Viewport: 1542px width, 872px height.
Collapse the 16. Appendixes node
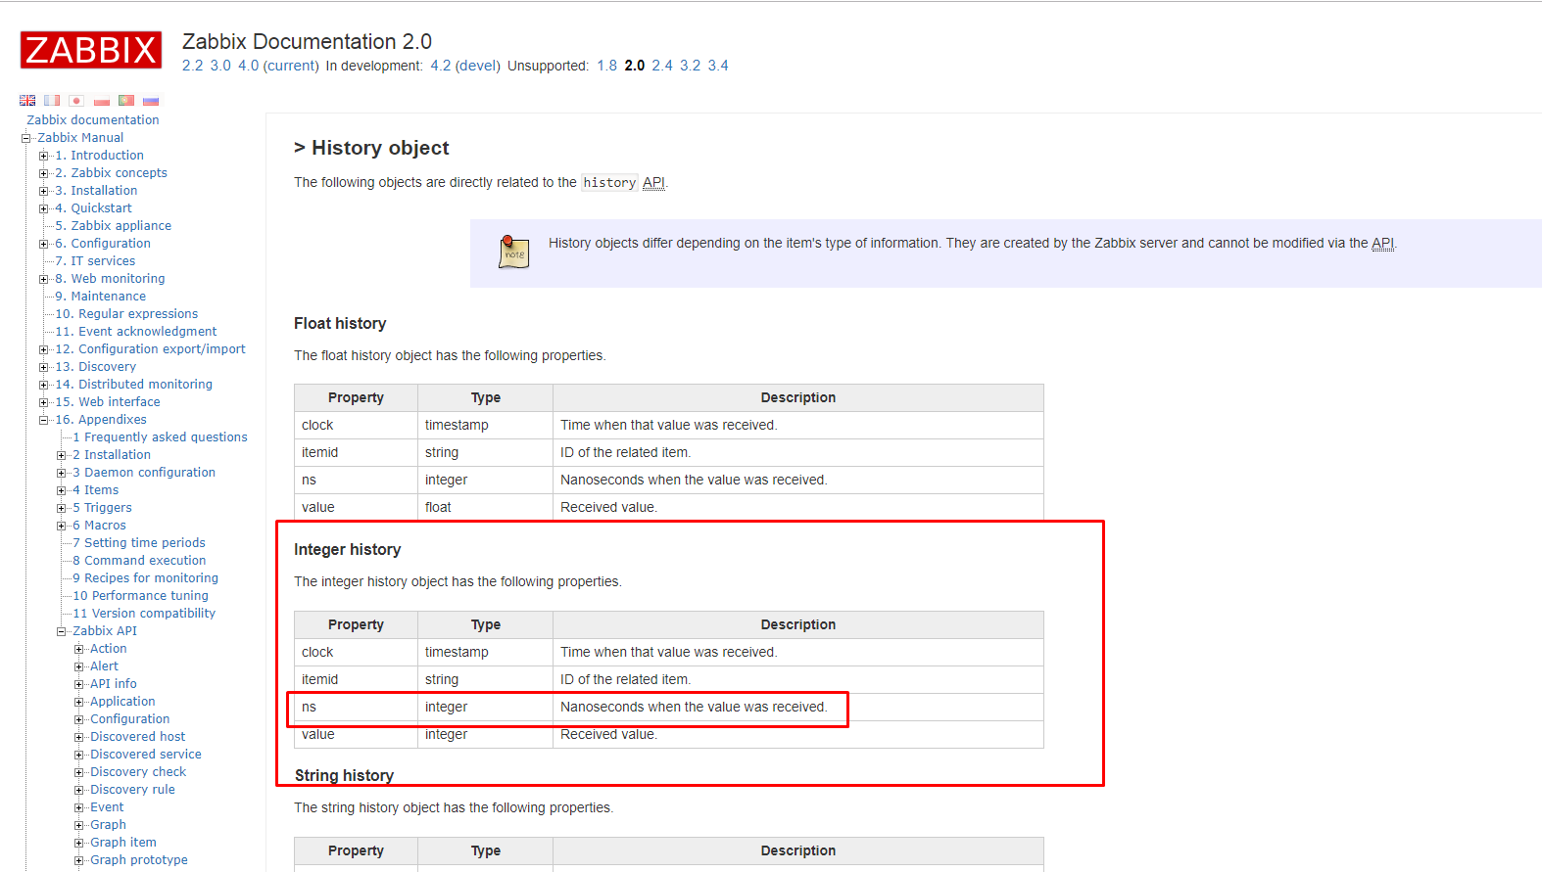pyautogui.click(x=43, y=420)
